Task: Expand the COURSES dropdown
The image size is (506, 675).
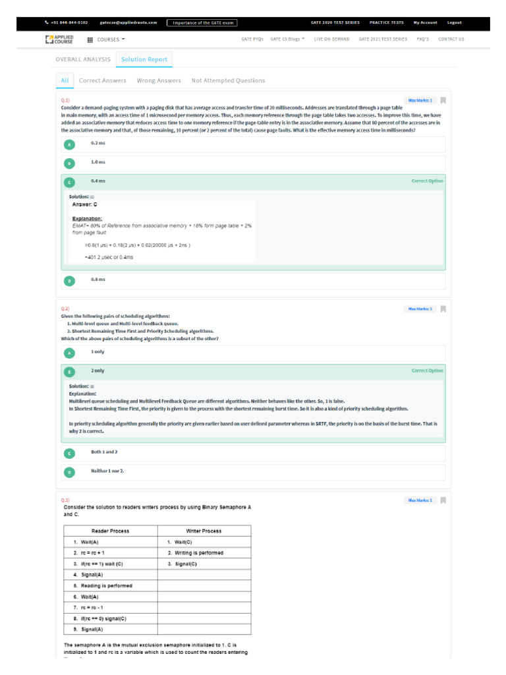Action: pos(111,40)
